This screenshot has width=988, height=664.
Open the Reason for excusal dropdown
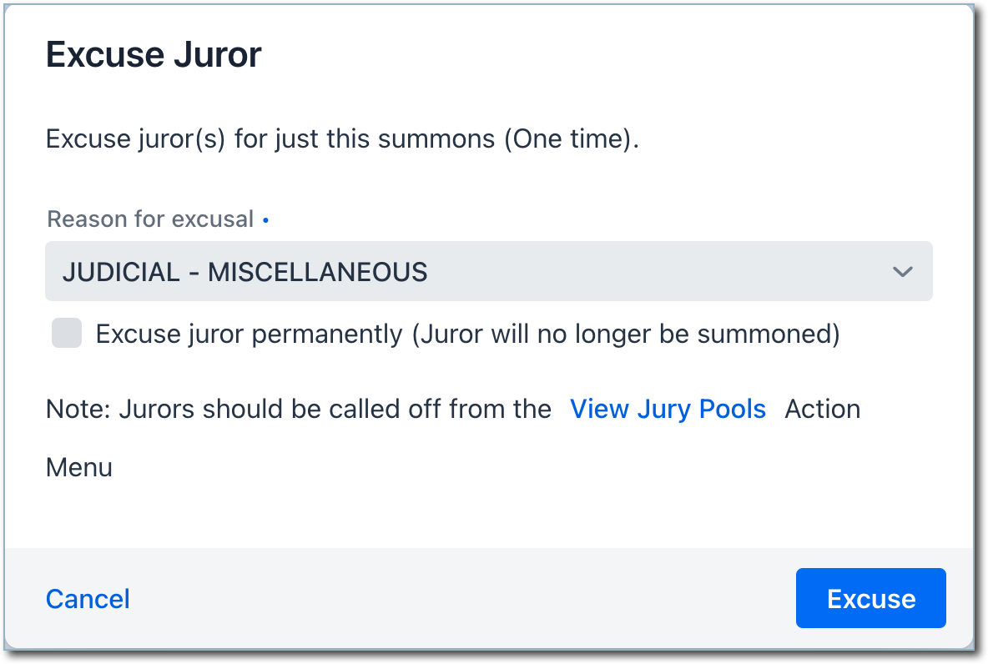pyautogui.click(x=488, y=272)
